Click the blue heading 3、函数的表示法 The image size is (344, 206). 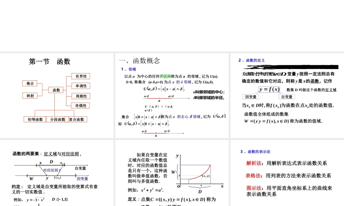255,151
